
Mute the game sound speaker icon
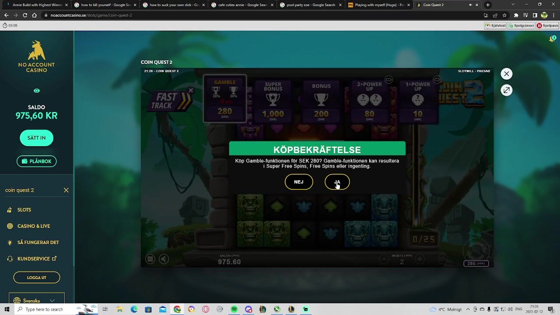pyautogui.click(x=163, y=259)
